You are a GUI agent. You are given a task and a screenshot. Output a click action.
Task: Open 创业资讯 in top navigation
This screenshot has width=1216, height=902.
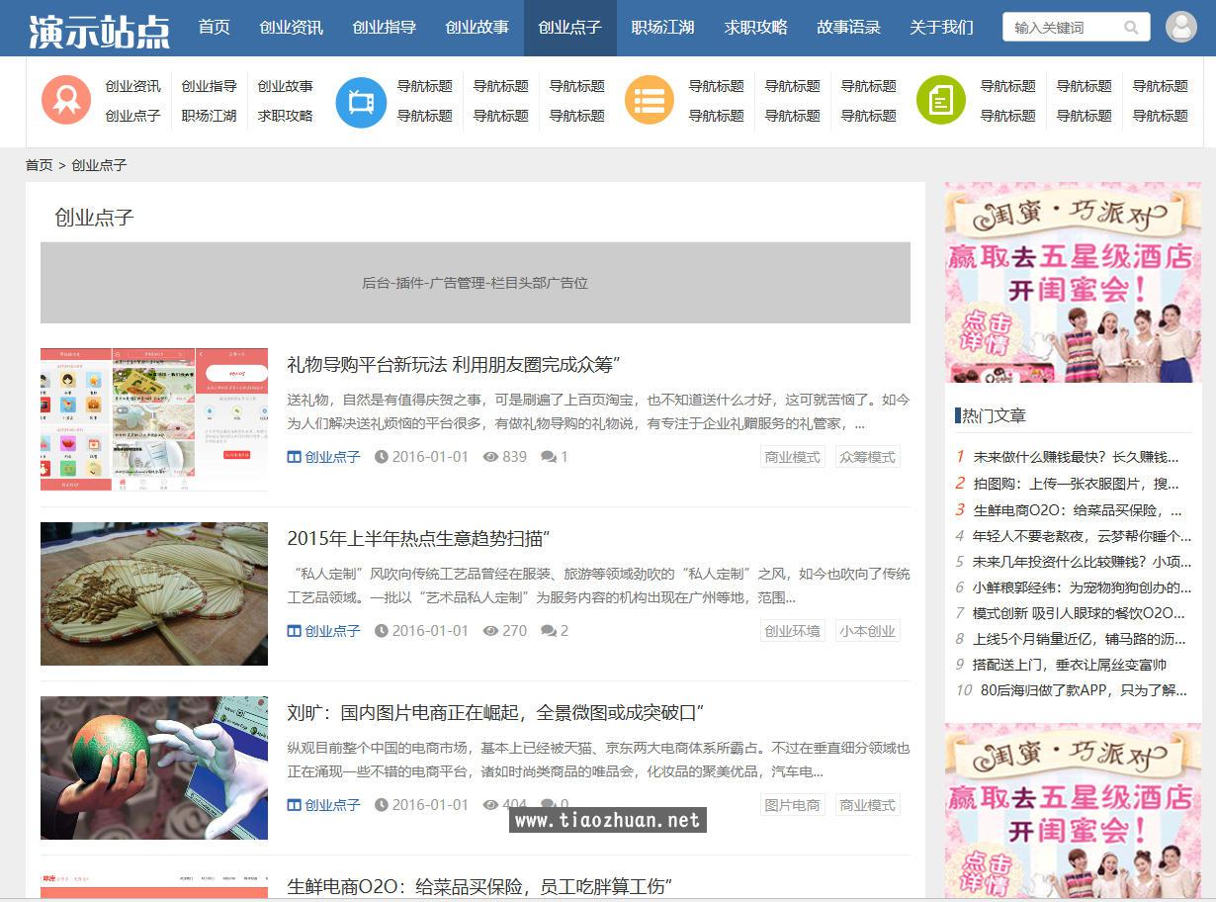tap(291, 28)
